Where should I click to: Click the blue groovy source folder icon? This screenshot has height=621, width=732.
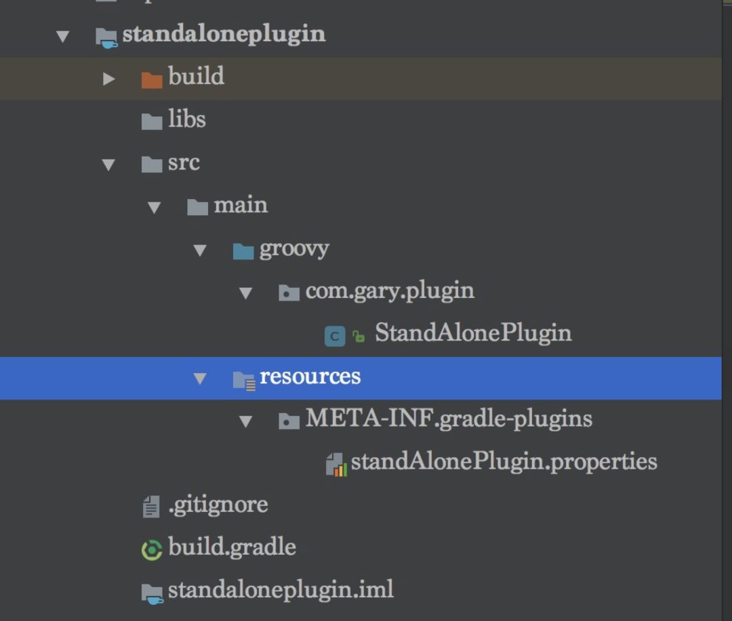[x=243, y=251]
